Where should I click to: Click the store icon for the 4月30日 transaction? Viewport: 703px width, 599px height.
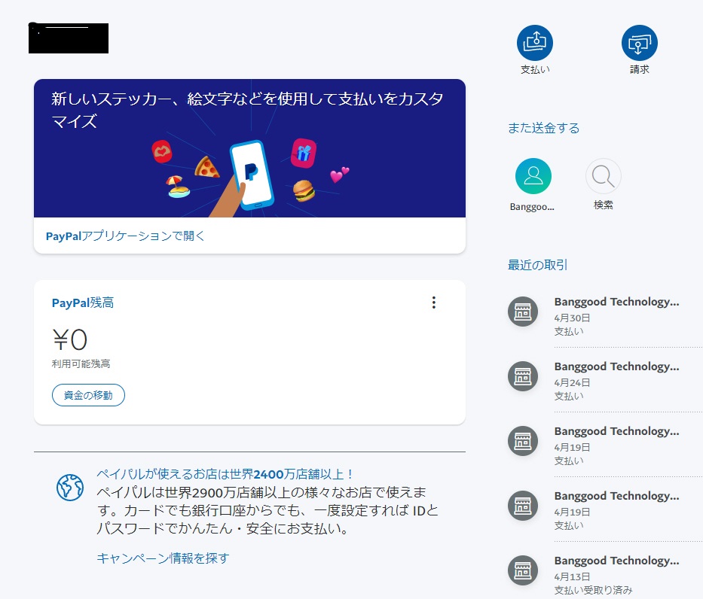[x=523, y=312]
